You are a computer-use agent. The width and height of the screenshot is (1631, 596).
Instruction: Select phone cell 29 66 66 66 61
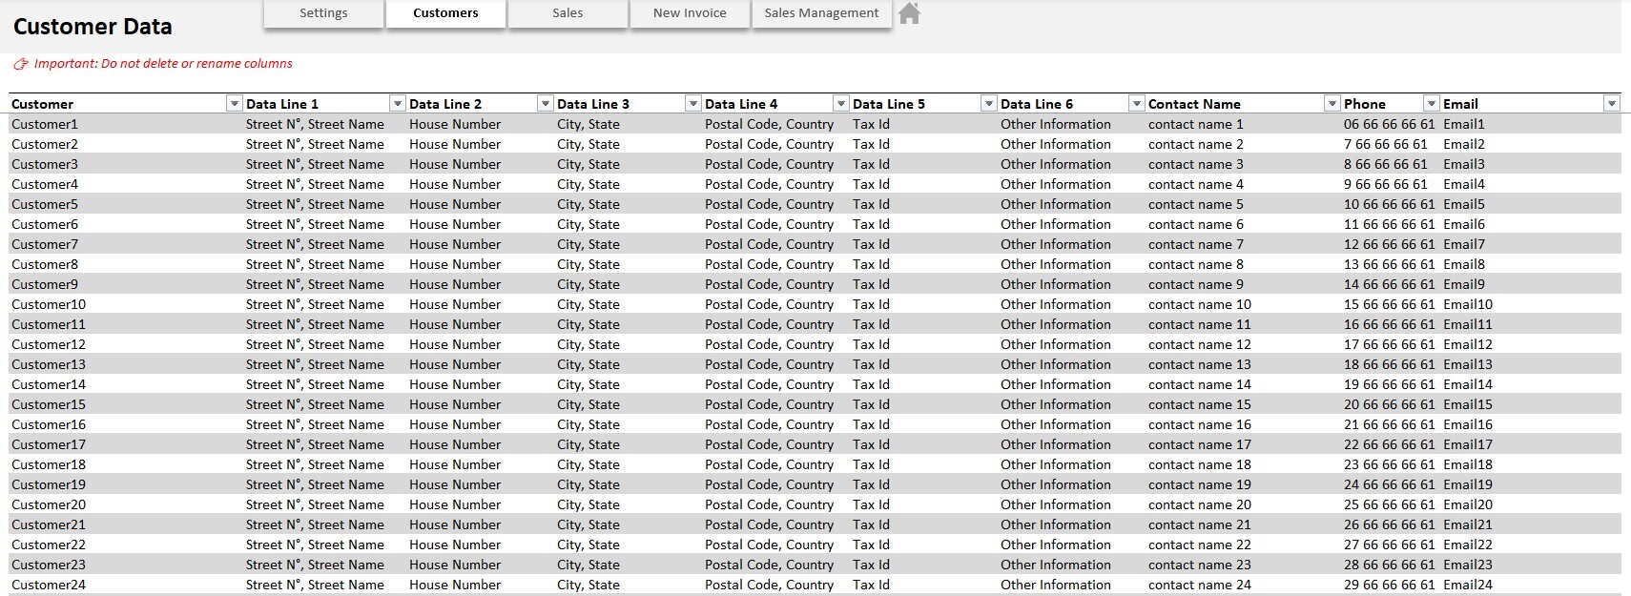[1390, 585]
